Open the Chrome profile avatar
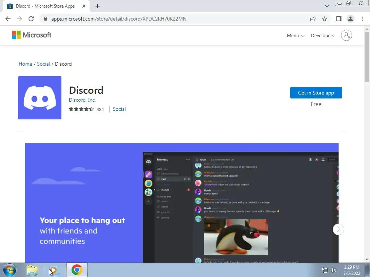Screen dimensions: 370x277 350,19
